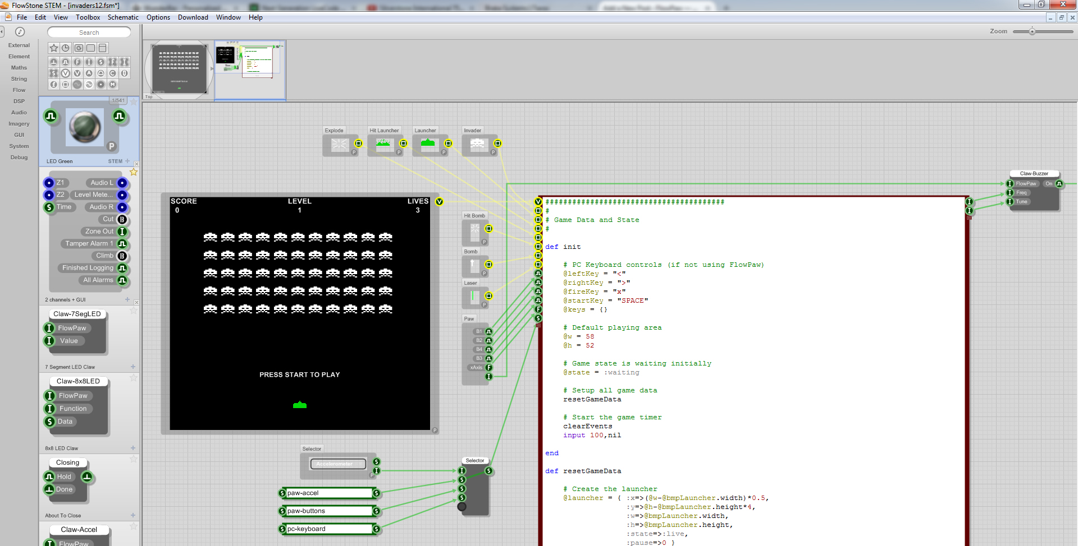This screenshot has width=1078, height=546.
Task: Select the Integer I connector filter
Action: [x=89, y=62]
